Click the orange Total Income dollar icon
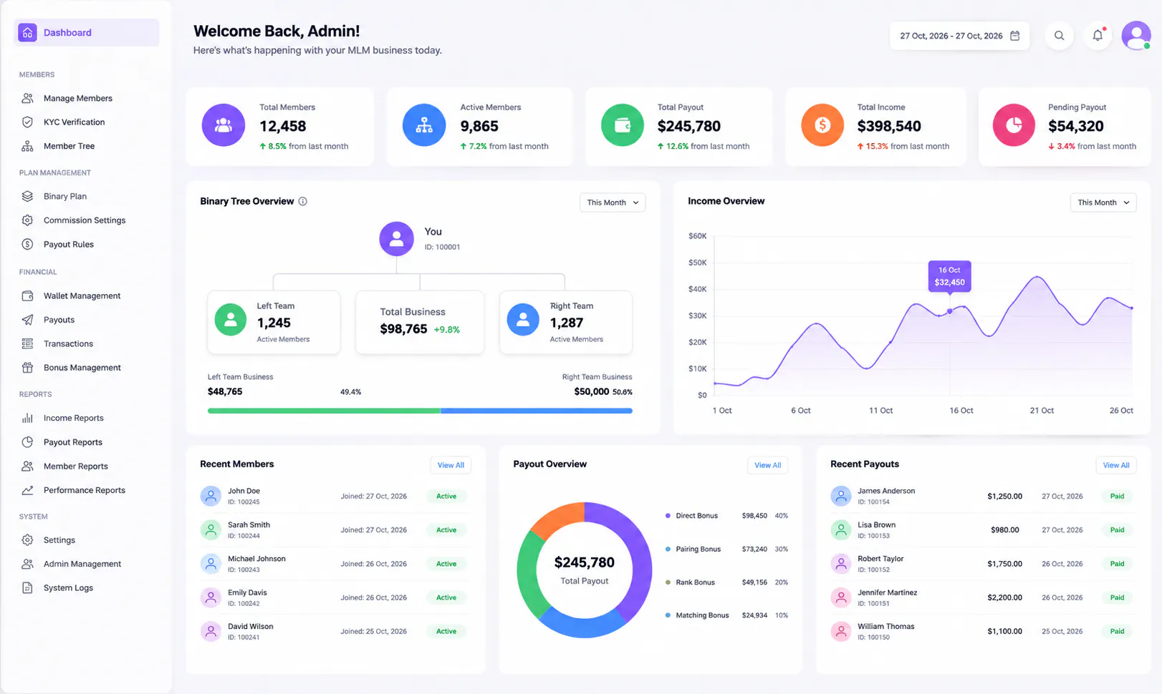1162x694 pixels. 822,125
